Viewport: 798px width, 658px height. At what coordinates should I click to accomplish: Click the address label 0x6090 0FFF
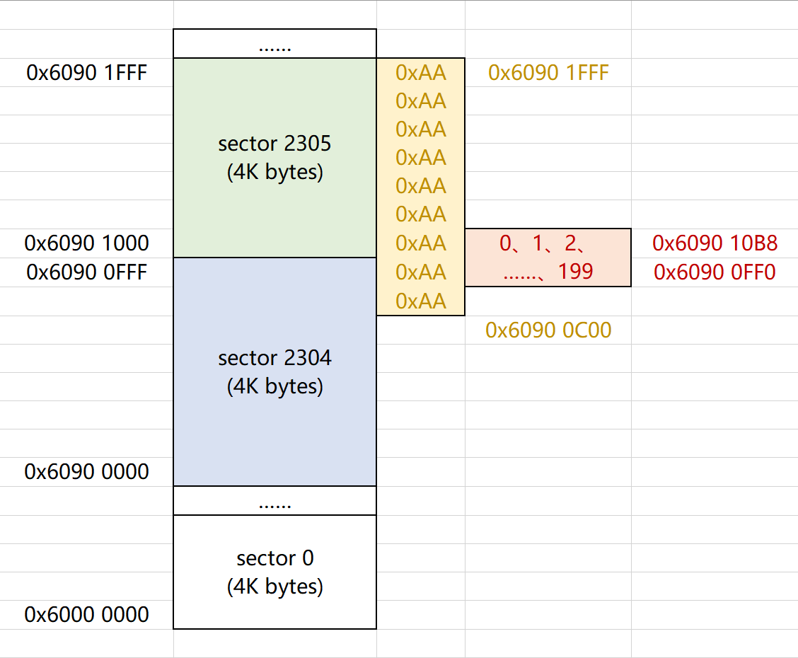[86, 272]
